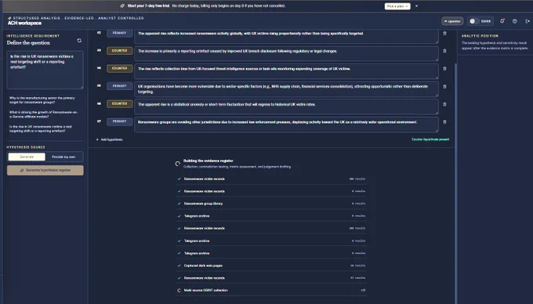Image resolution: width=533 pixels, height=304 pixels.
Task: Toggle the H7 PRIMARY type badge
Action: [120, 121]
